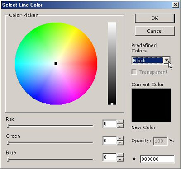Click the 'Predefined Colors' label

144,48
